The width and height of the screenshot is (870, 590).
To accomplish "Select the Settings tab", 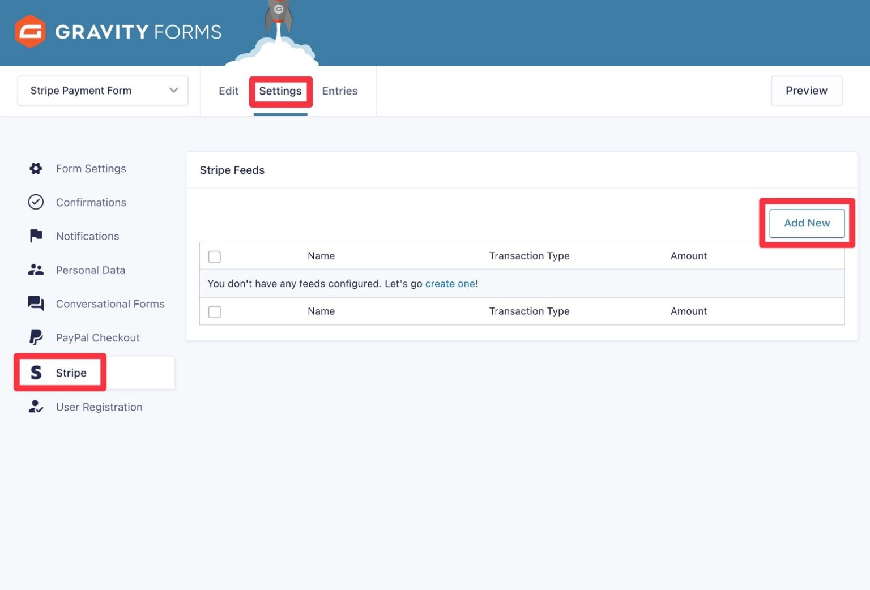I will (280, 91).
